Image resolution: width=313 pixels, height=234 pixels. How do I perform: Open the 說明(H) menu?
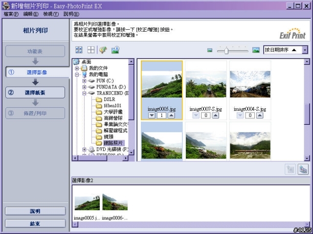pos(71,14)
